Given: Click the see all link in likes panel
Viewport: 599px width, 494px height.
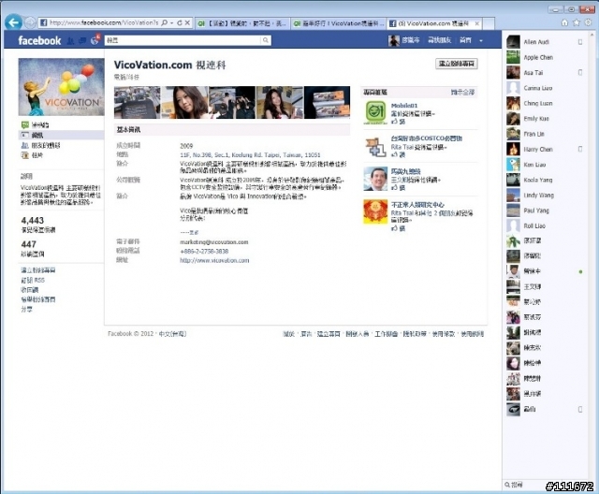Looking at the screenshot, I should coord(462,92).
